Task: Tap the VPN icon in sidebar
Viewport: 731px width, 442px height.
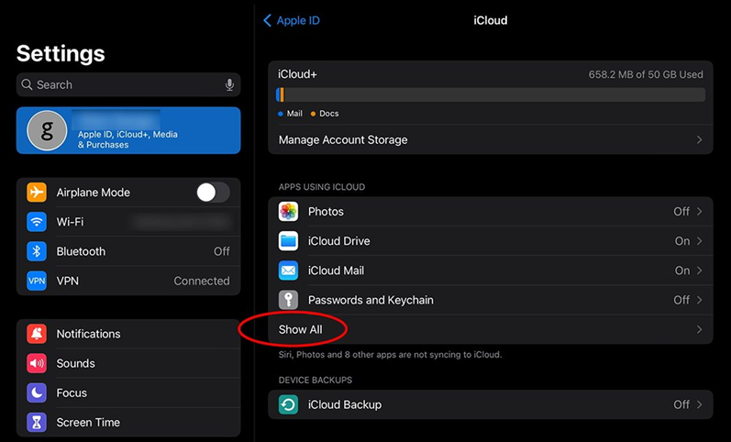Action: [x=37, y=281]
